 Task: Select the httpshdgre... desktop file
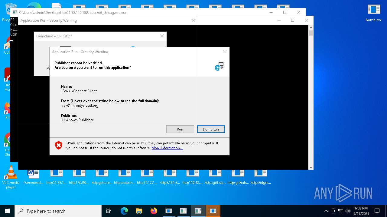pos(261,177)
